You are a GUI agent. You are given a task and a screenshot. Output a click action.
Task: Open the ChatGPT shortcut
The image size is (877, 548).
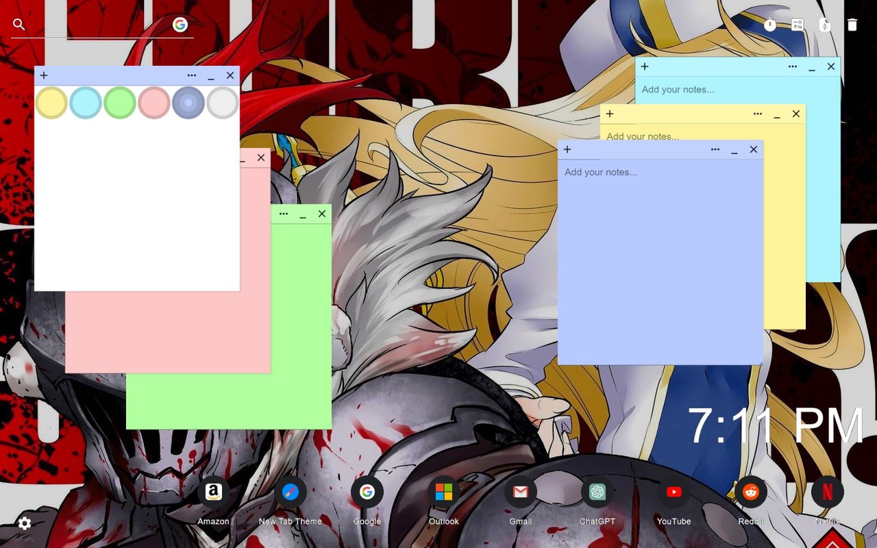coord(597,492)
